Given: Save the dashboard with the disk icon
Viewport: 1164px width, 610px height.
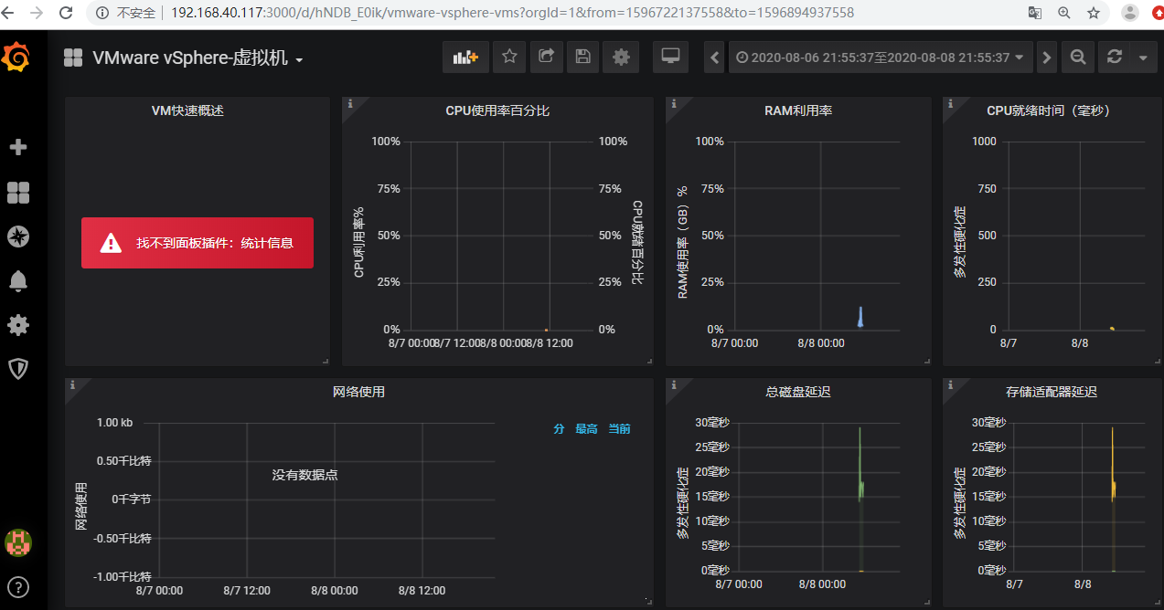Looking at the screenshot, I should [582, 57].
